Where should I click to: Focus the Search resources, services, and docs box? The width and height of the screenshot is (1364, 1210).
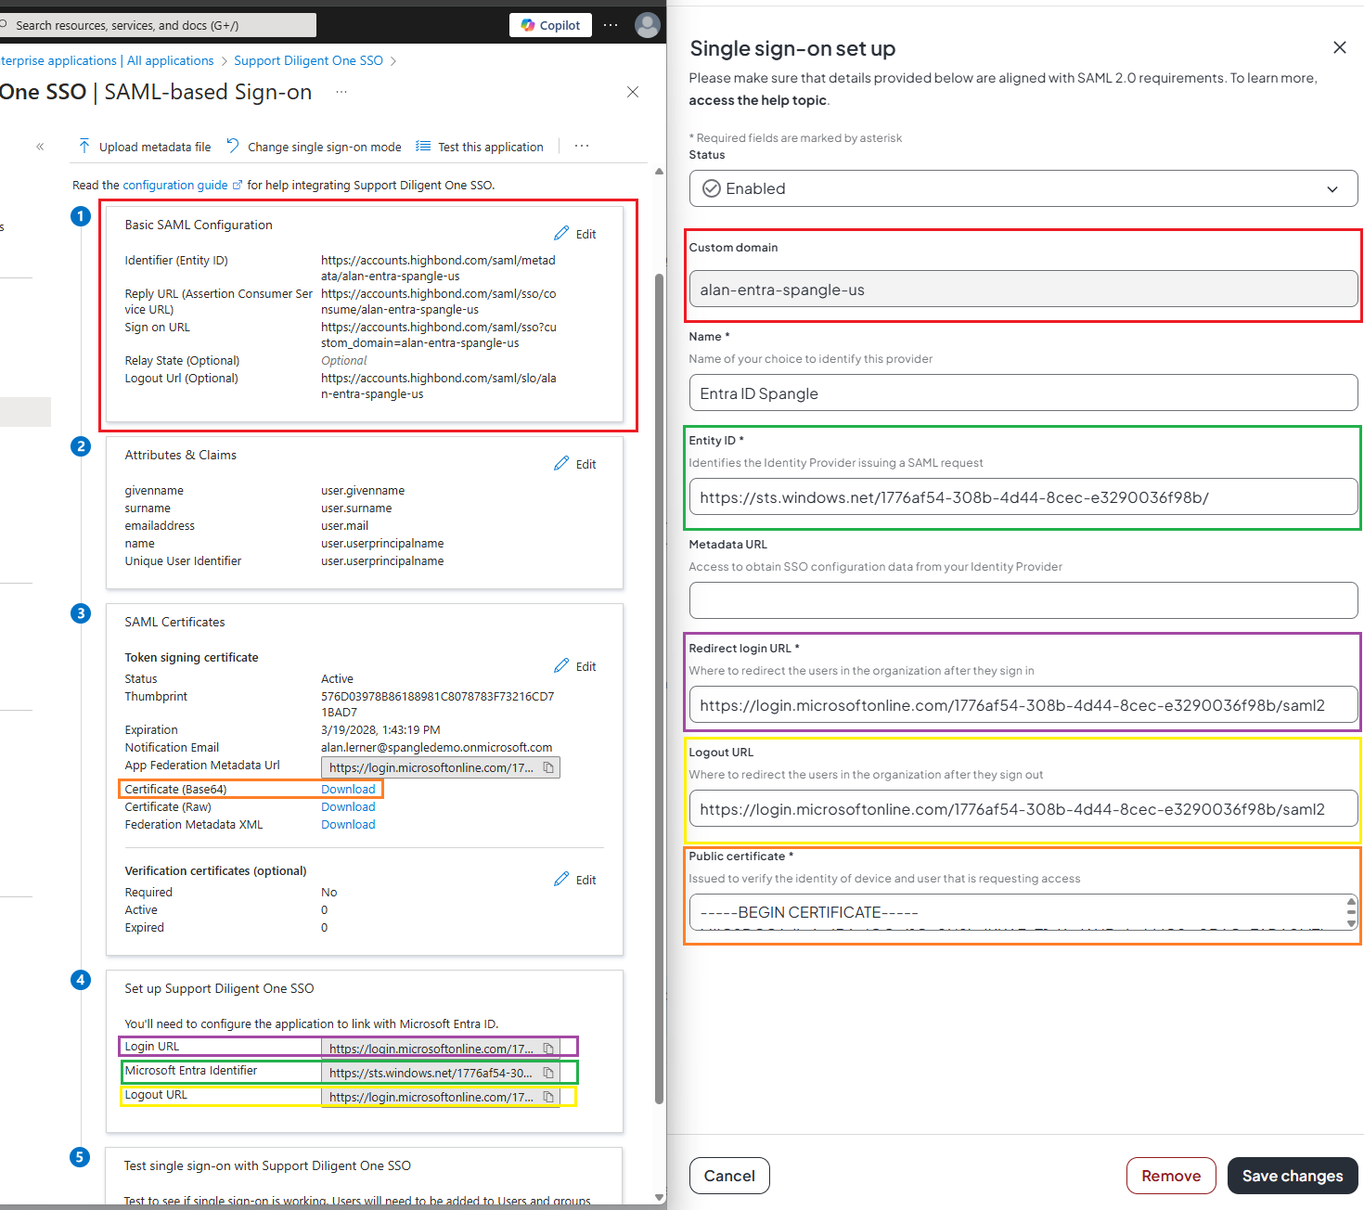tap(158, 25)
